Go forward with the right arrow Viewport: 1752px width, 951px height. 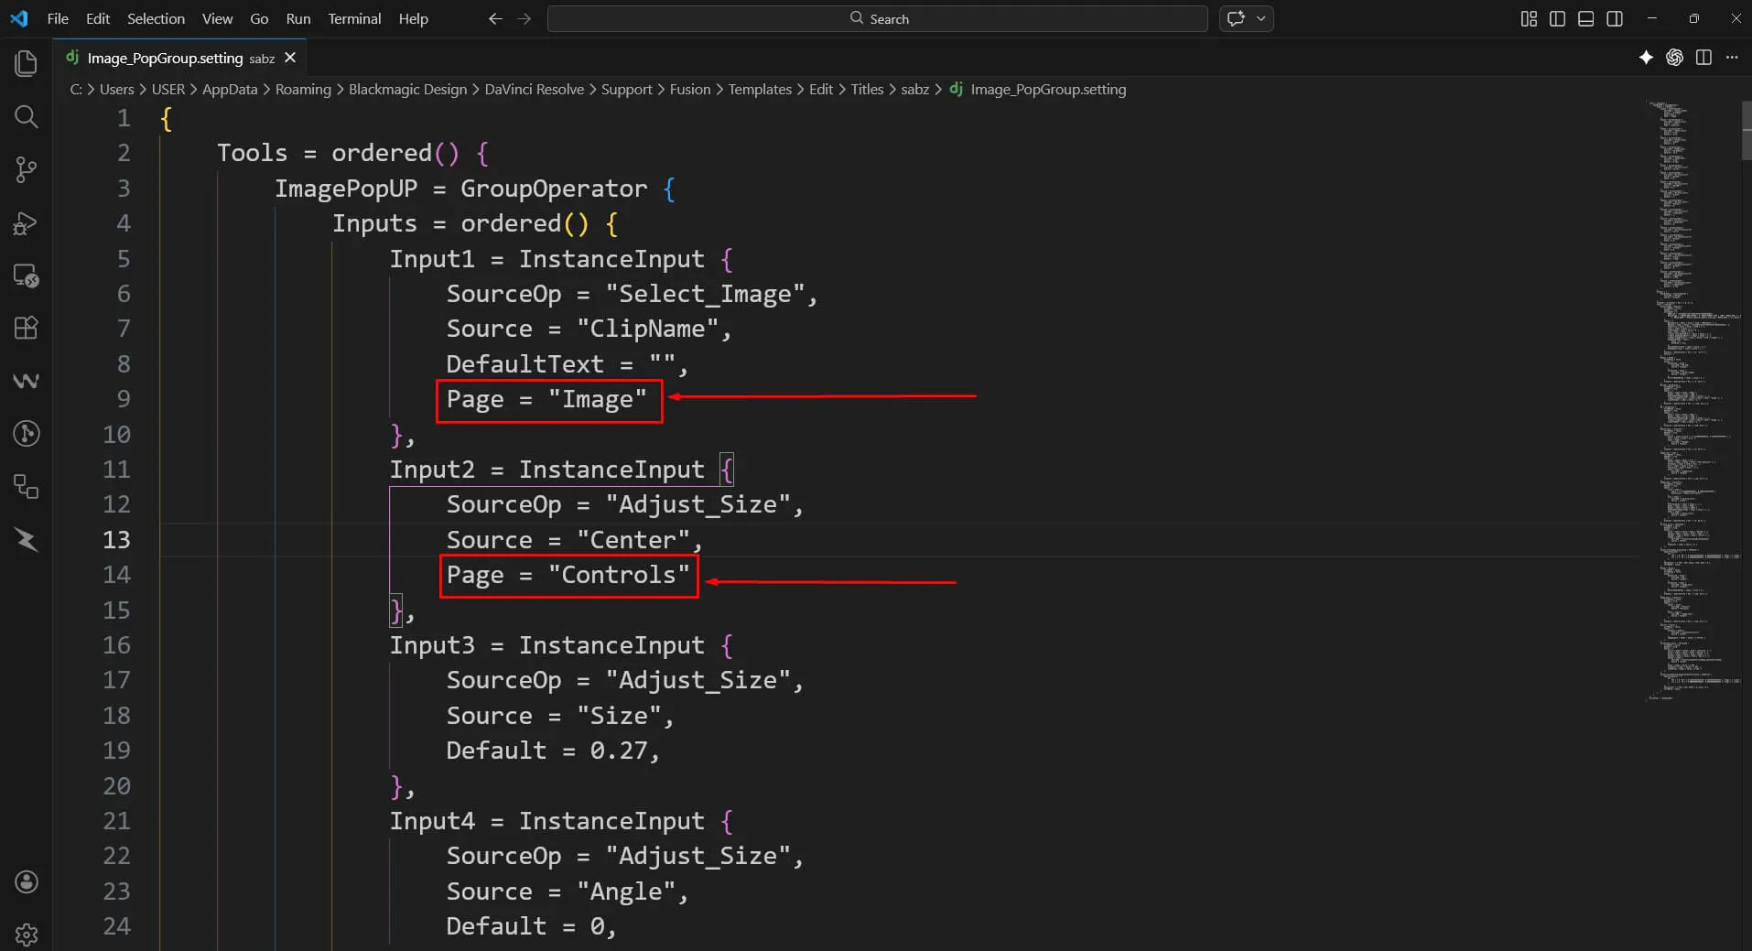525,18
